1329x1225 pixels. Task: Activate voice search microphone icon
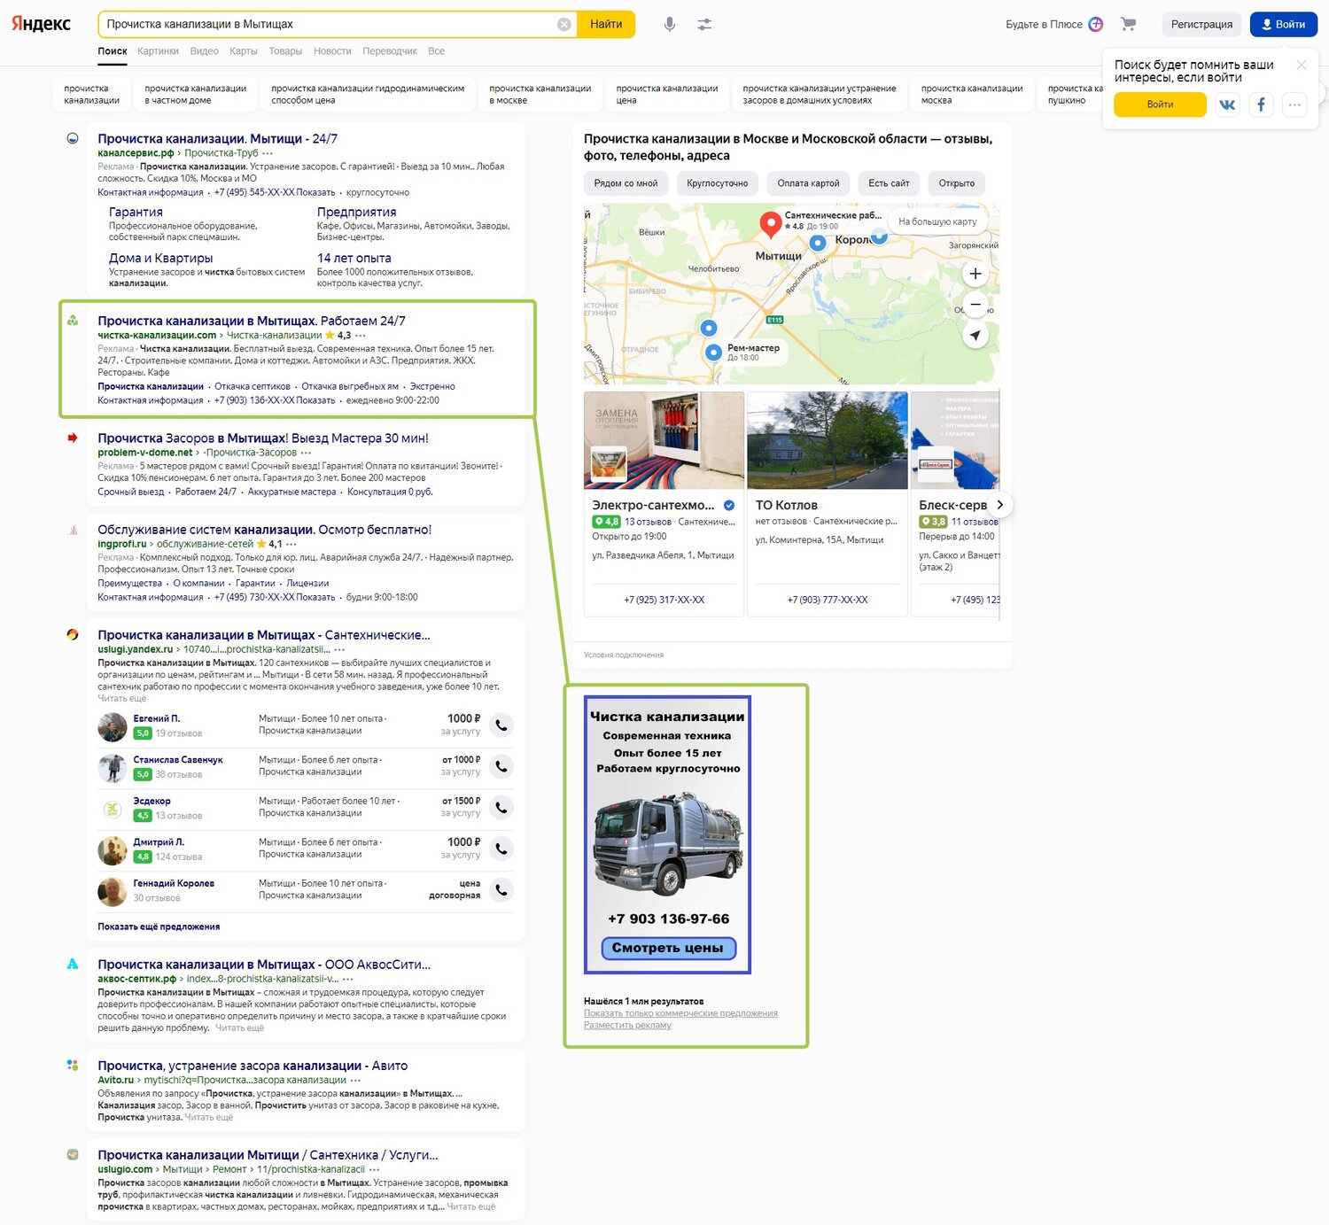point(670,25)
